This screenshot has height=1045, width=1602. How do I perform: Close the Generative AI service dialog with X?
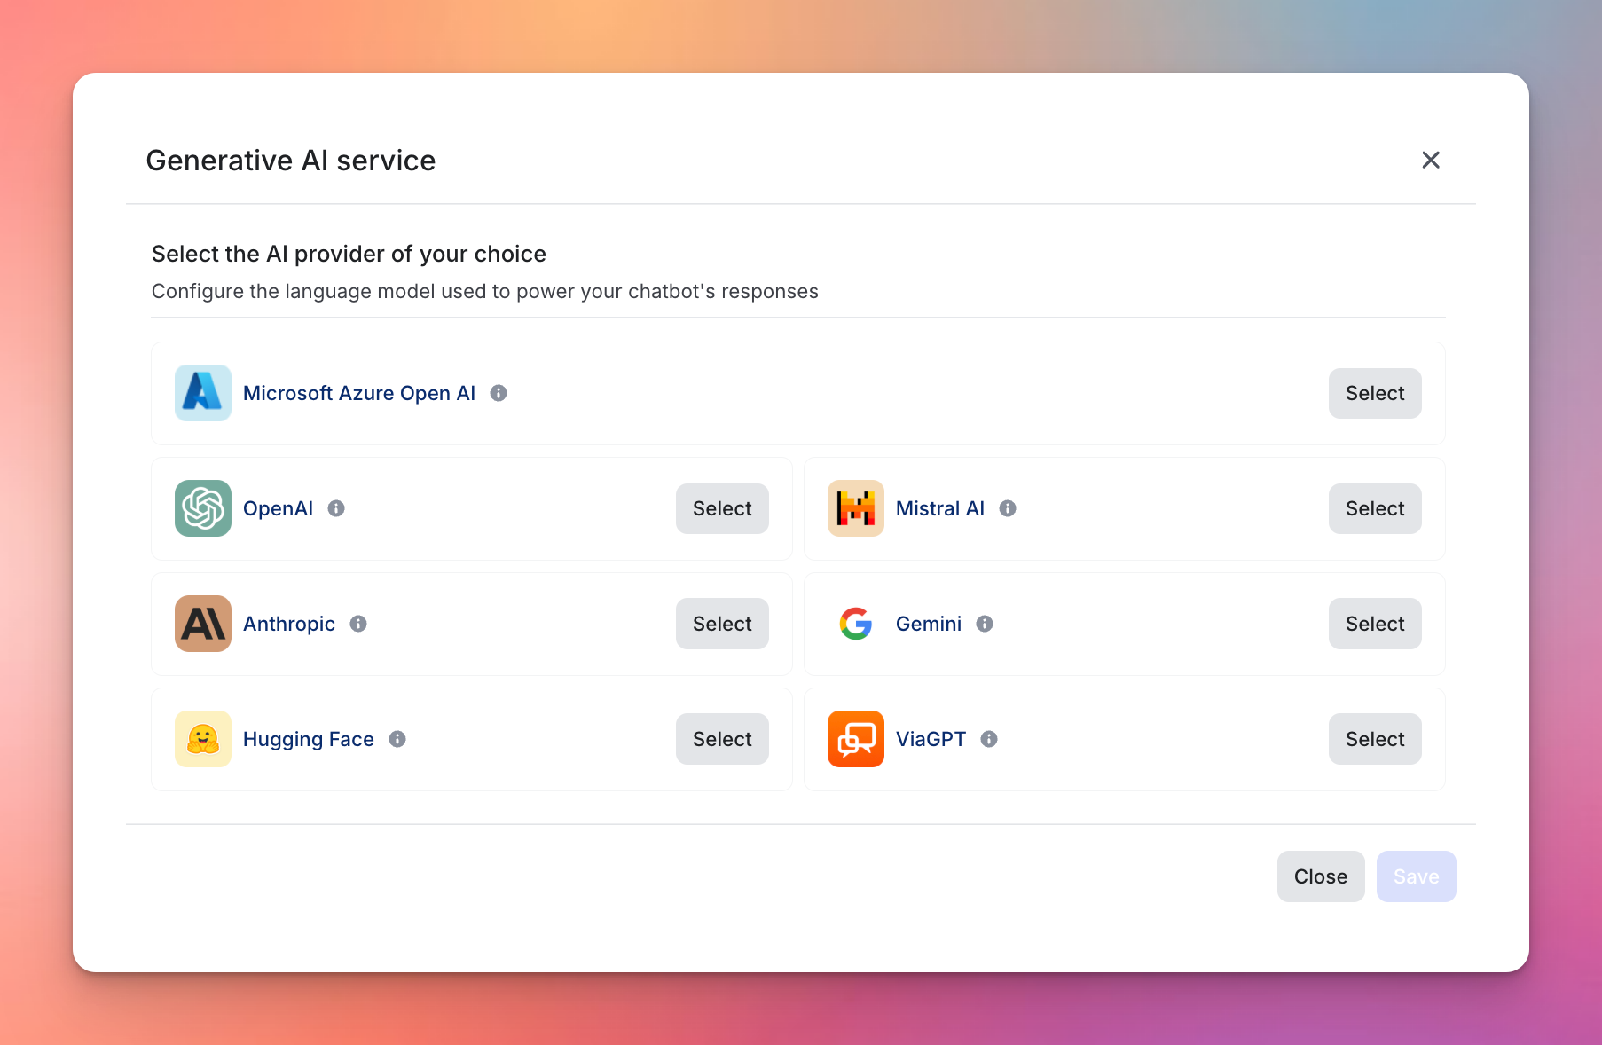(1431, 160)
